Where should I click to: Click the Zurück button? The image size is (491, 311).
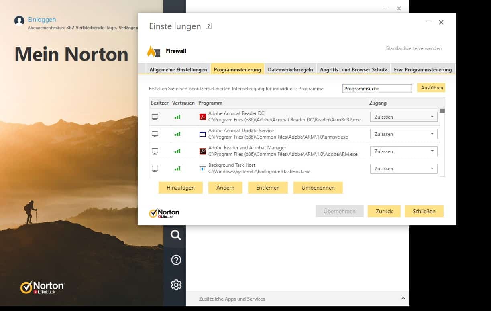click(x=384, y=211)
